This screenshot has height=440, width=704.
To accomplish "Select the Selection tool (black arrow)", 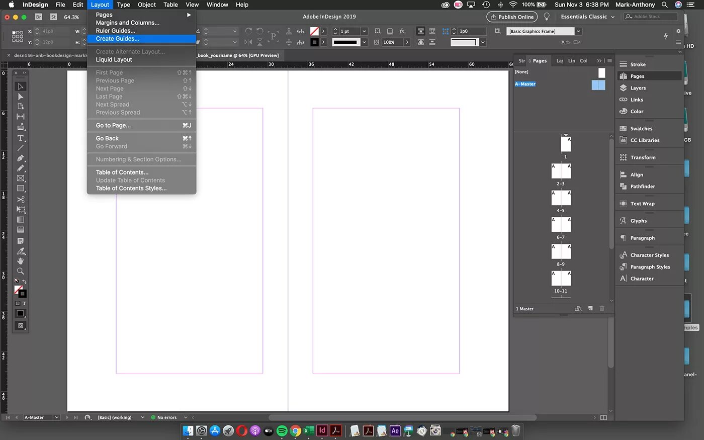I will click(21, 86).
